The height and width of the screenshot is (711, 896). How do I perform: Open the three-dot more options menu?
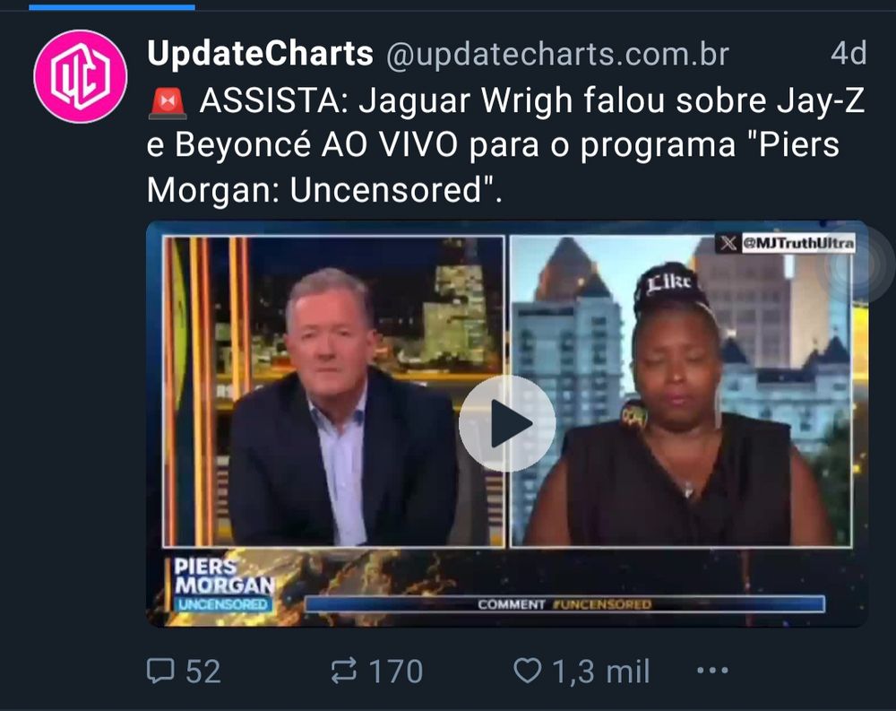click(712, 671)
